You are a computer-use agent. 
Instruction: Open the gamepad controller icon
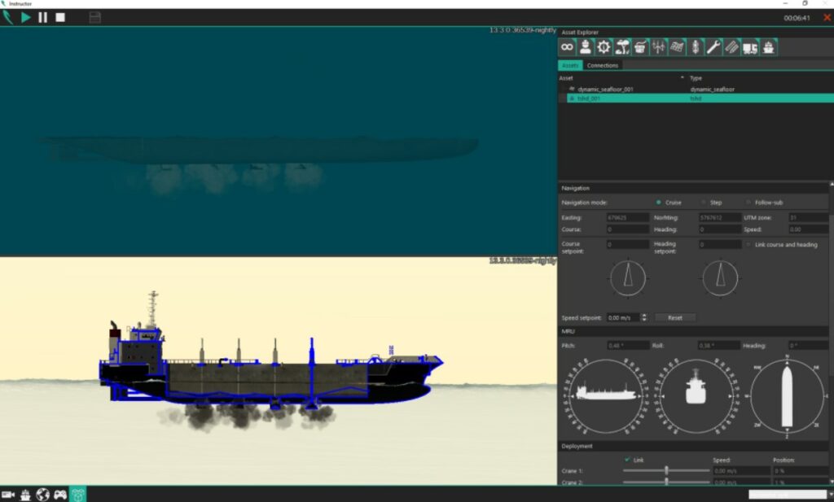click(60, 494)
